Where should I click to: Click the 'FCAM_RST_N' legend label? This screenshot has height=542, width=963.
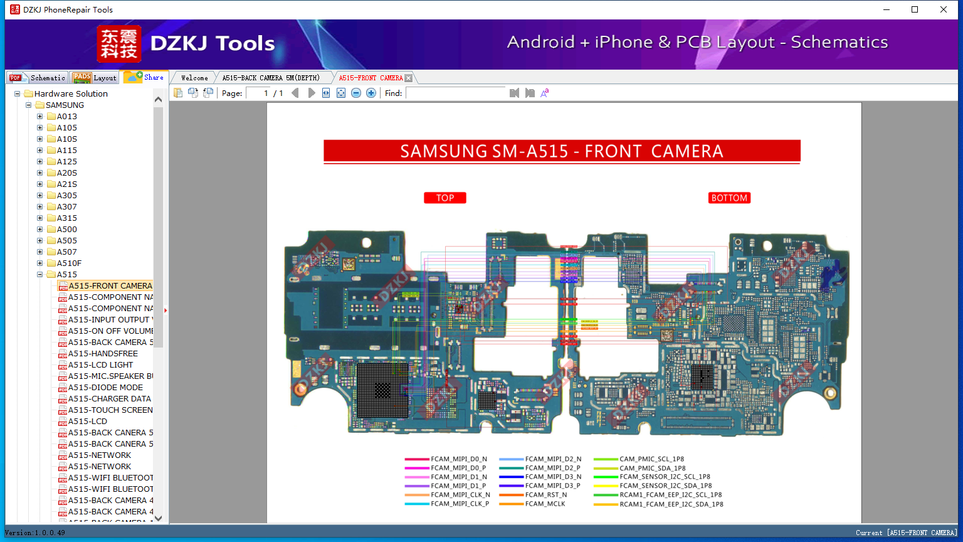(545, 495)
